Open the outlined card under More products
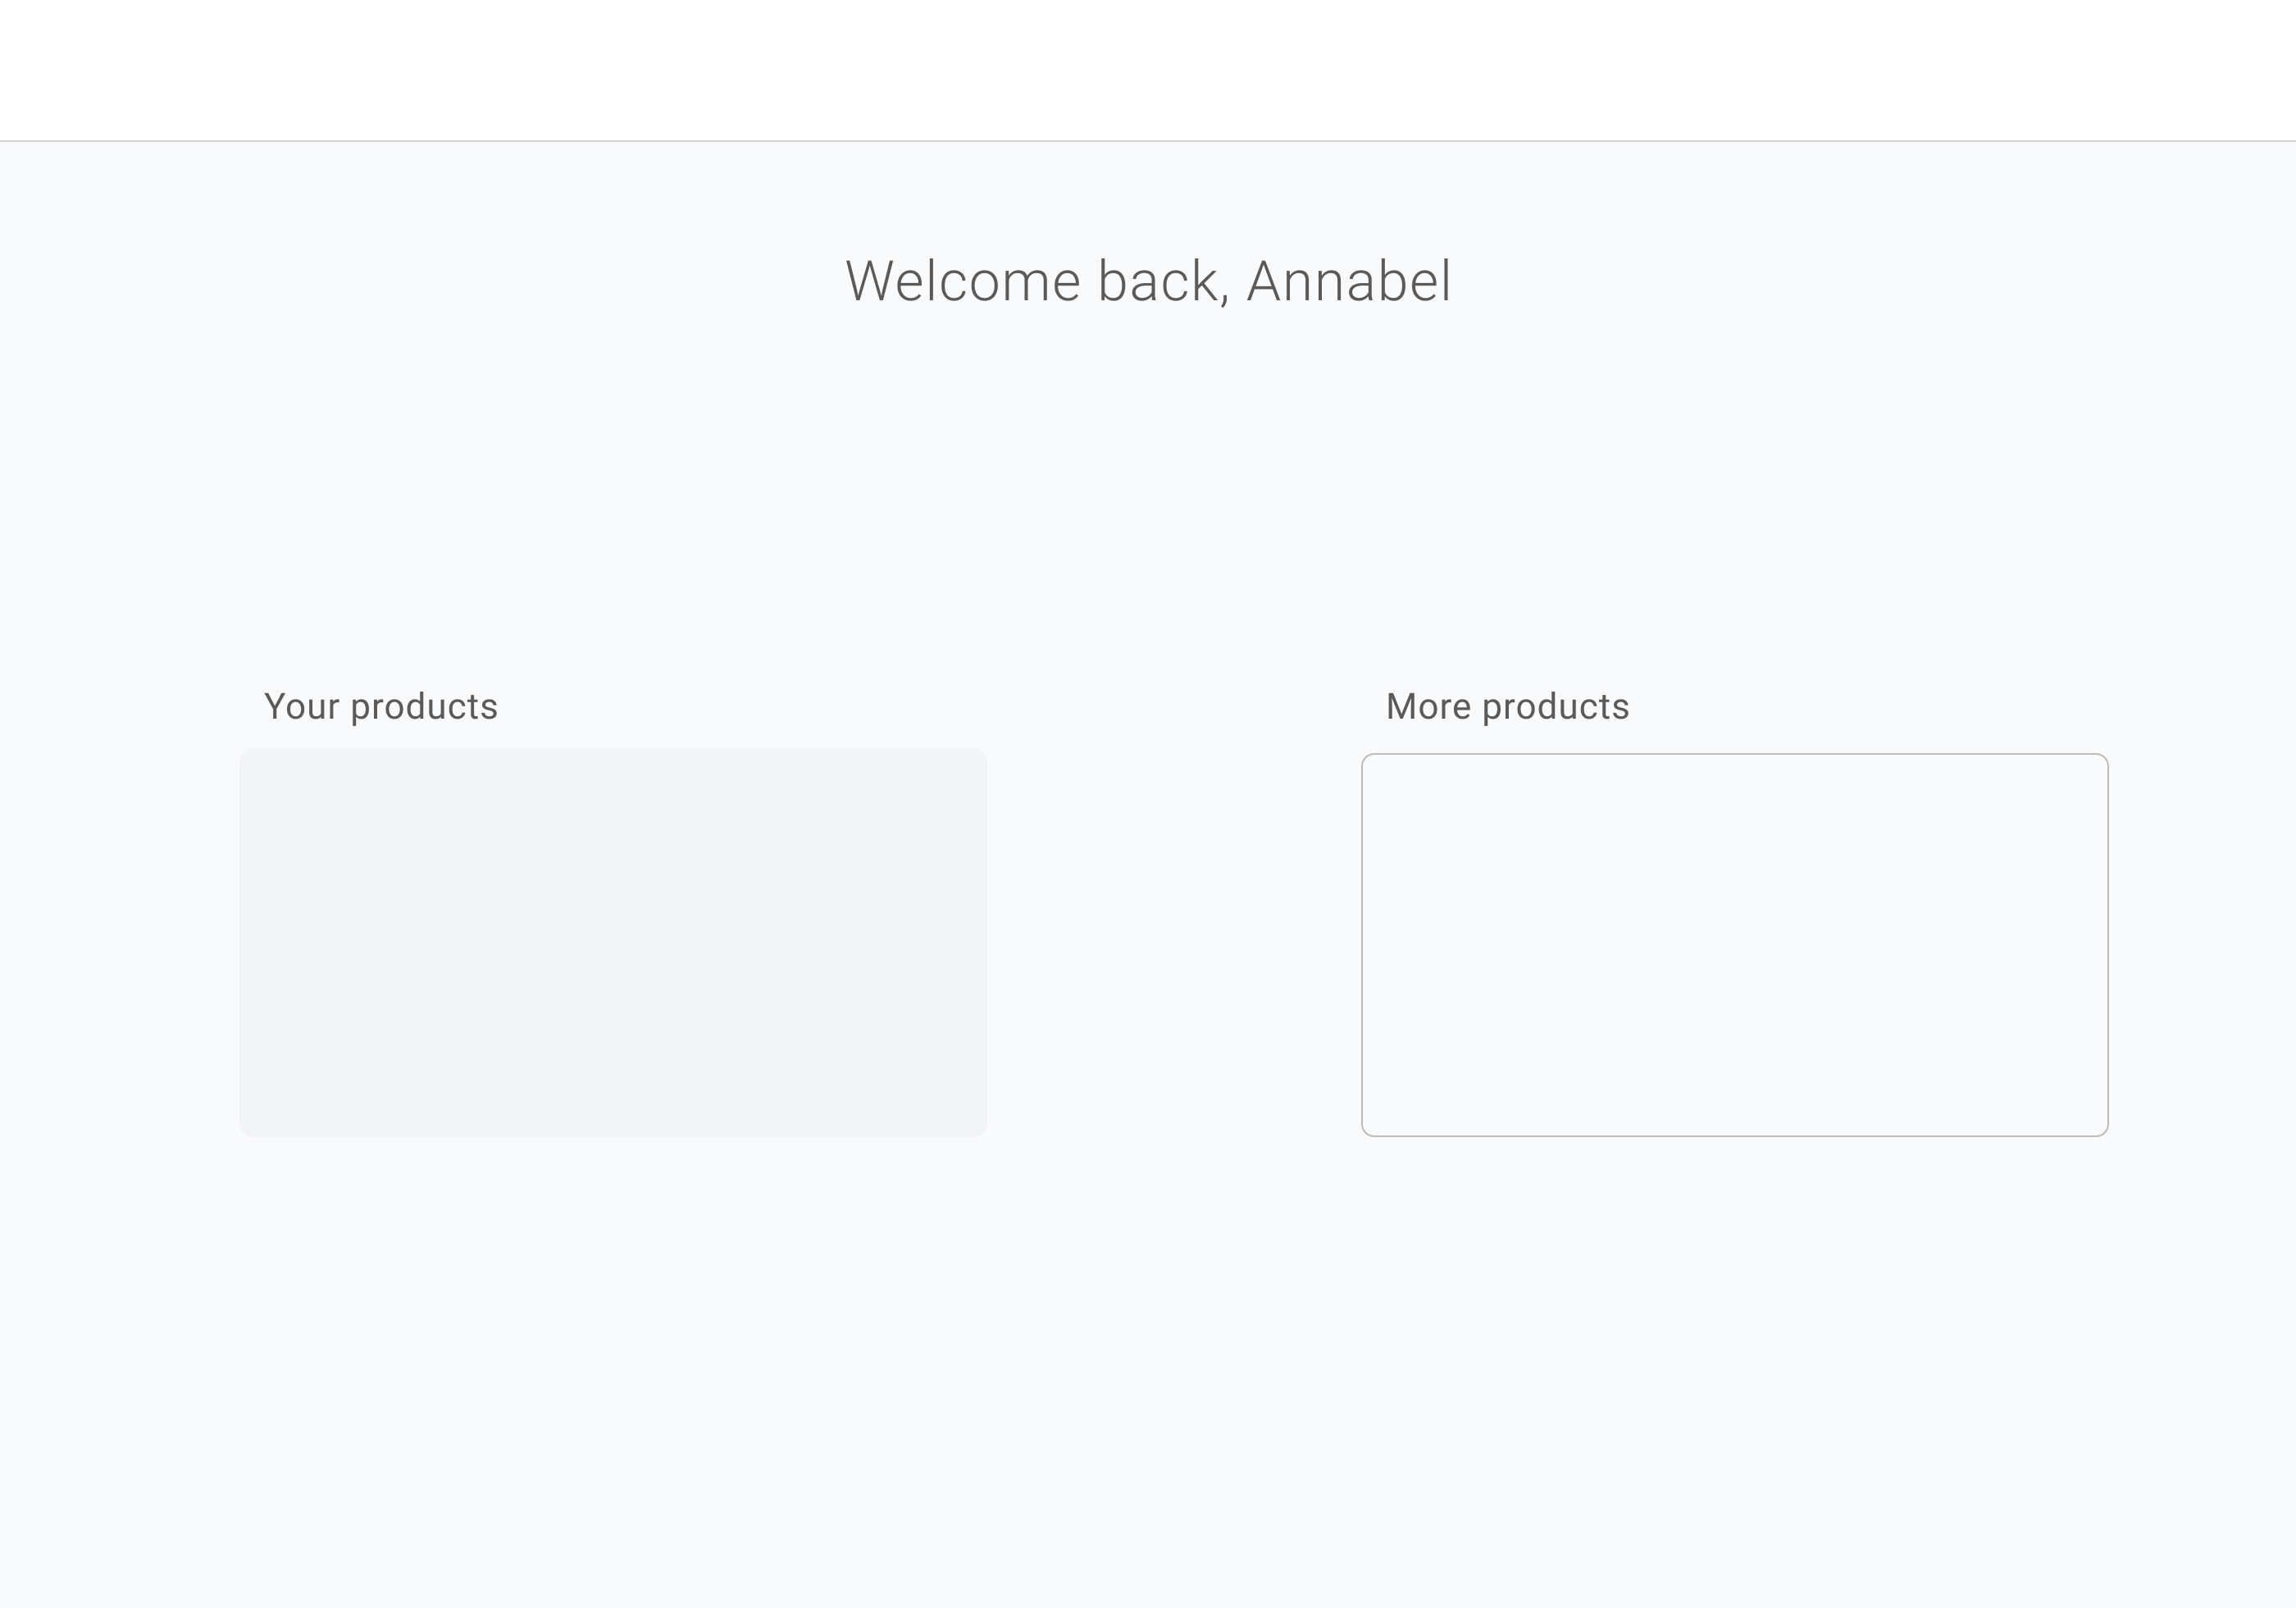This screenshot has width=2296, height=1608. coord(1734,944)
